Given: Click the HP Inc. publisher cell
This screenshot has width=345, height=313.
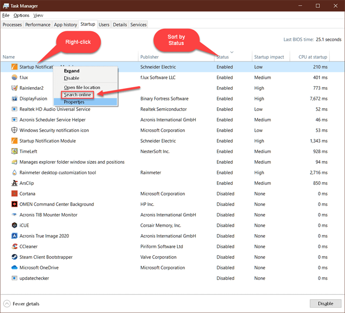Looking at the screenshot, I should [147, 204].
